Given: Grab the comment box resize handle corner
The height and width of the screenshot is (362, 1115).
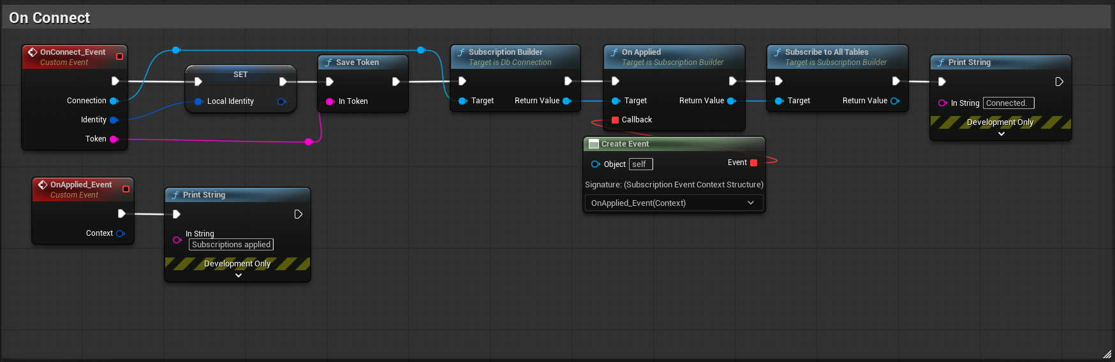Looking at the screenshot, I should (1107, 354).
